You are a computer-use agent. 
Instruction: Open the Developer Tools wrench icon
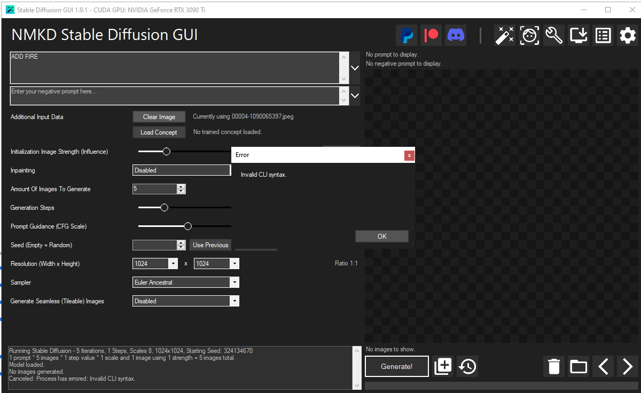pos(553,35)
